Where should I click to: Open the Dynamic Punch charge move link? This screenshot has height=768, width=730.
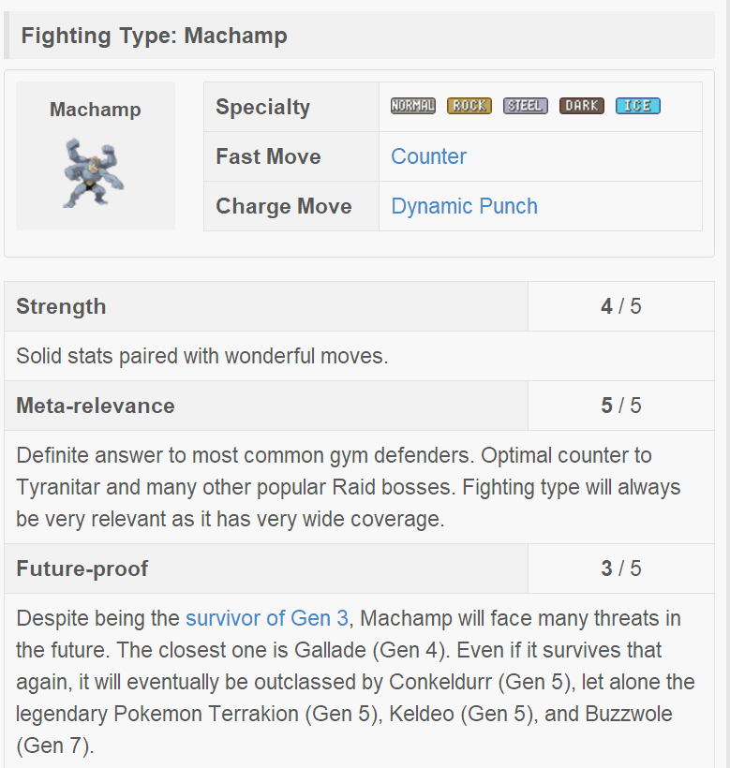465,206
